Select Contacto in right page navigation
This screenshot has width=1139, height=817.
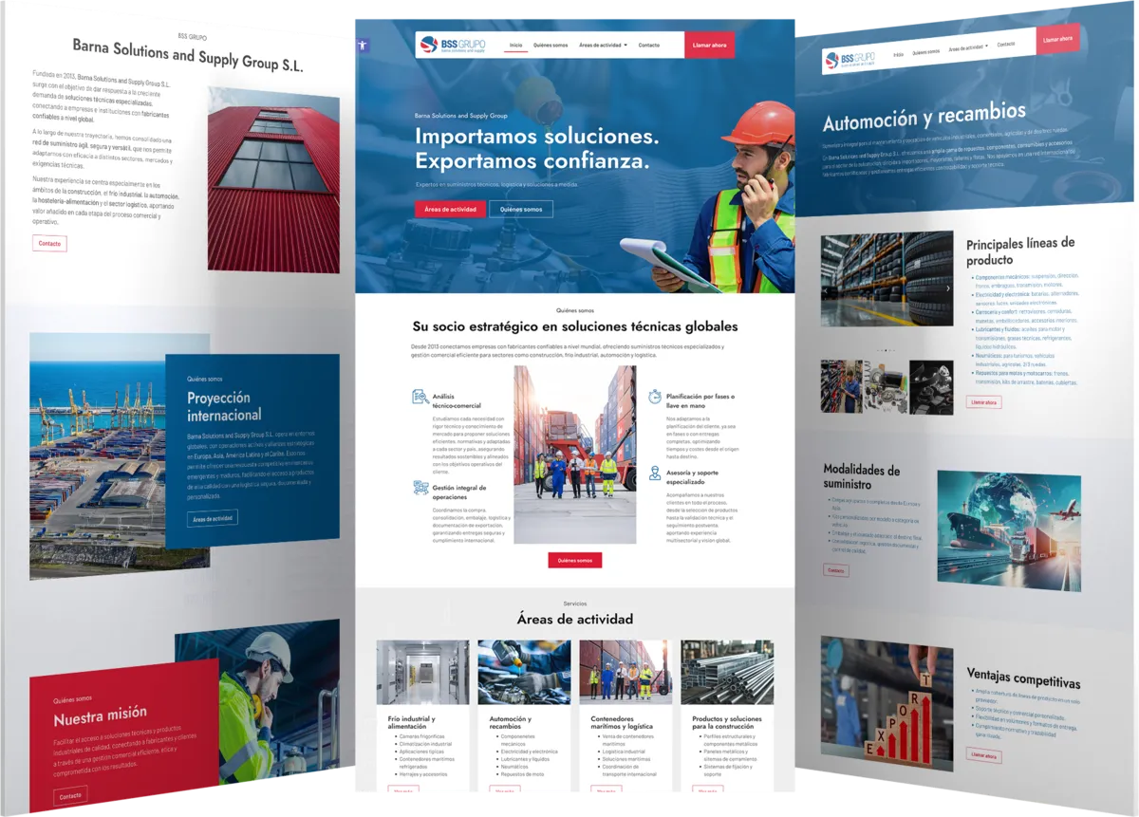(x=1006, y=44)
